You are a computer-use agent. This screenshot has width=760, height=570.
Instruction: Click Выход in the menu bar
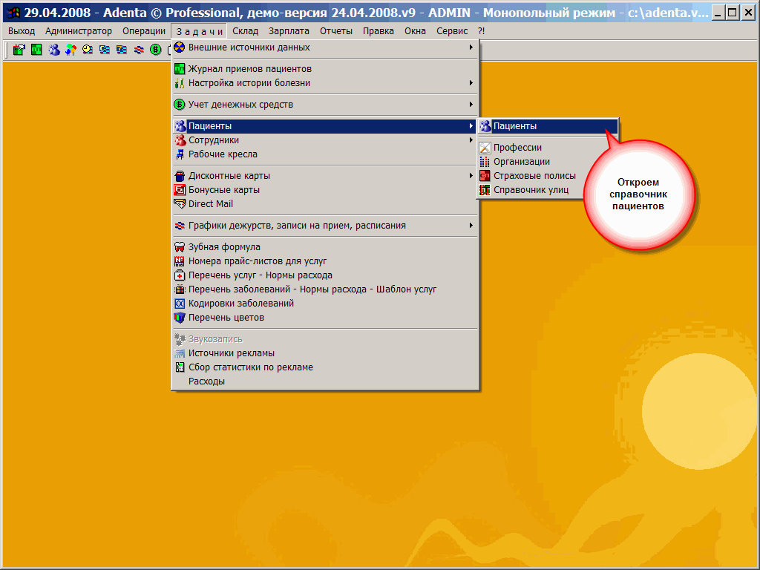pos(22,31)
